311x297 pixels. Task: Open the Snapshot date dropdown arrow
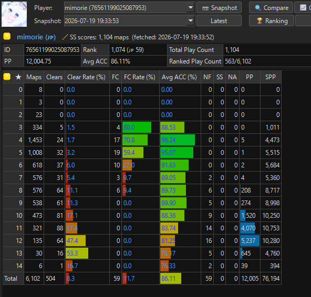[191, 20]
